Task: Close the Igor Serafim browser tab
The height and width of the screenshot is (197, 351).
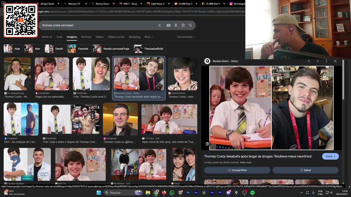Action: (x=58, y=4)
